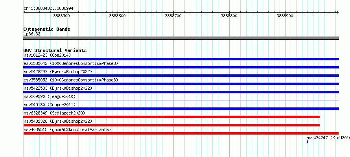Click the small blue mark under nsv474247
This screenshot has height=157, width=350.
point(308,142)
